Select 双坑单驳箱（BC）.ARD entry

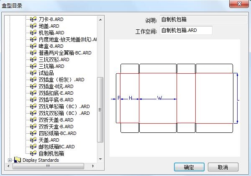point(64,106)
